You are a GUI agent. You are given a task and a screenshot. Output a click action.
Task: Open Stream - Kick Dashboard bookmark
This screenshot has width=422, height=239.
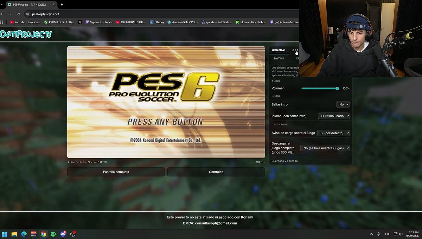(x=251, y=22)
